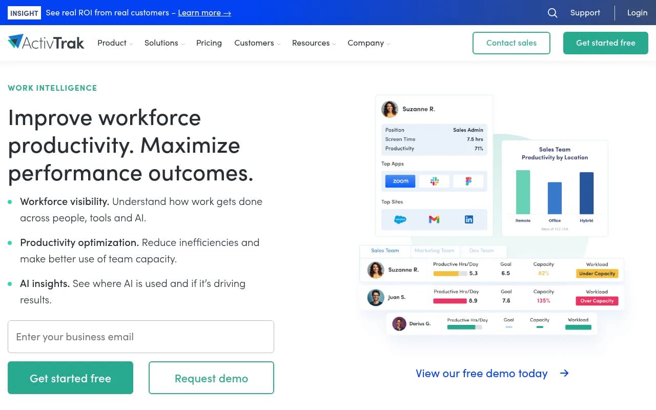
Task: Expand the Product dropdown menu
Action: tap(115, 43)
